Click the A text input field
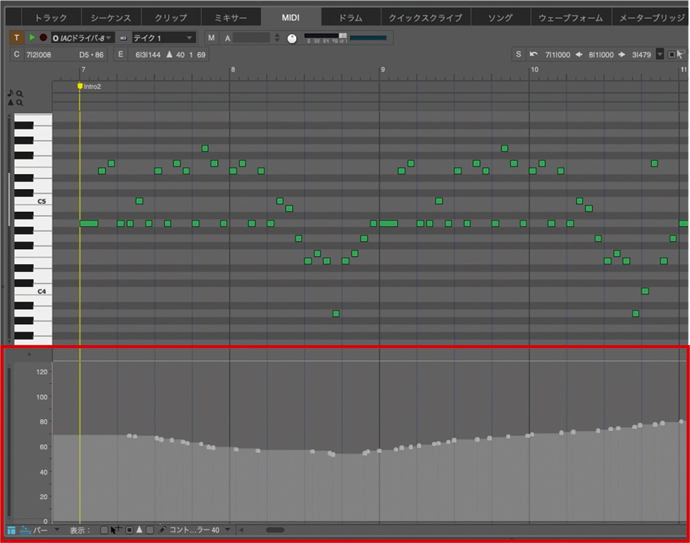Screen dimensions: 690x543 pos(251,38)
